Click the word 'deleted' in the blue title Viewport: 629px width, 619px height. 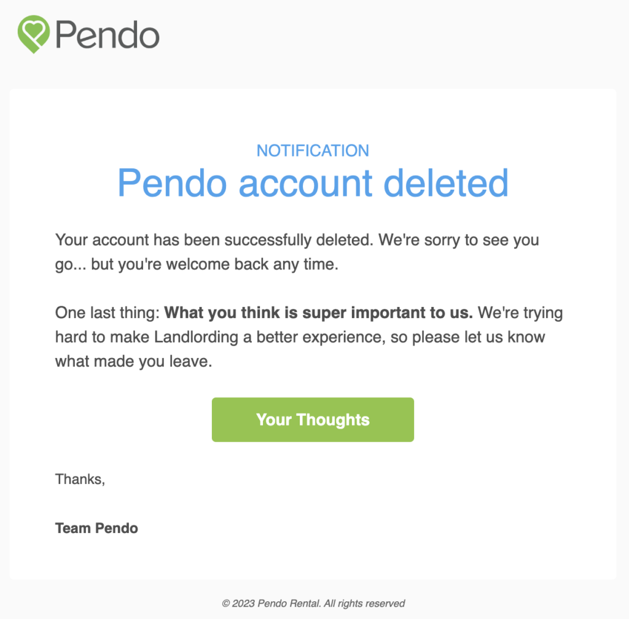(x=446, y=183)
